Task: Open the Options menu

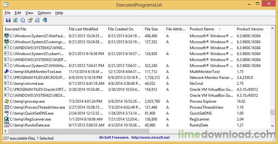Action: (44, 13)
